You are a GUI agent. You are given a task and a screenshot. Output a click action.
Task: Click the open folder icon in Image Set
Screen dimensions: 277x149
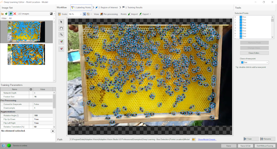coord(2,14)
